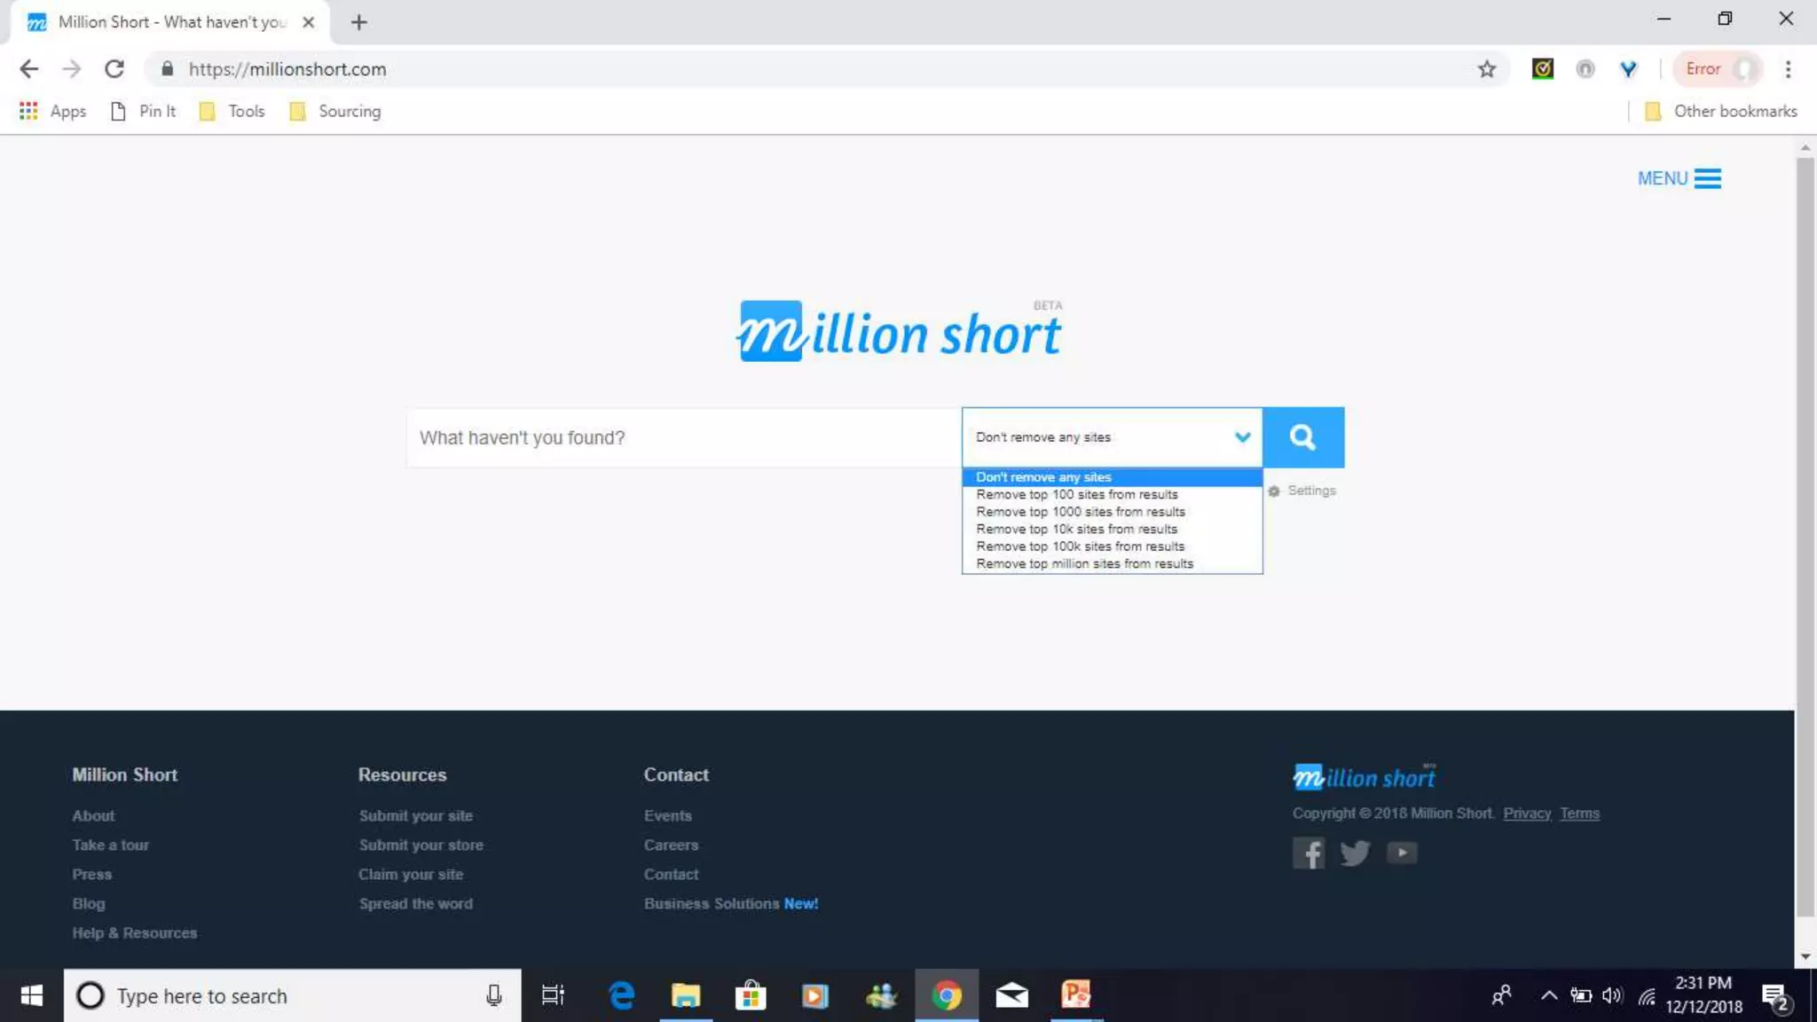Open the Tools bookmarks folder
This screenshot has width=1817, height=1022.
point(233,111)
